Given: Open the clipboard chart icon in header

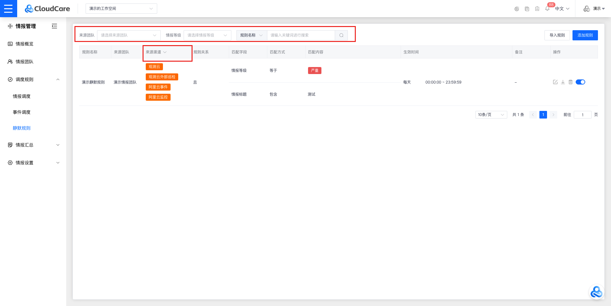Looking at the screenshot, I should [537, 9].
